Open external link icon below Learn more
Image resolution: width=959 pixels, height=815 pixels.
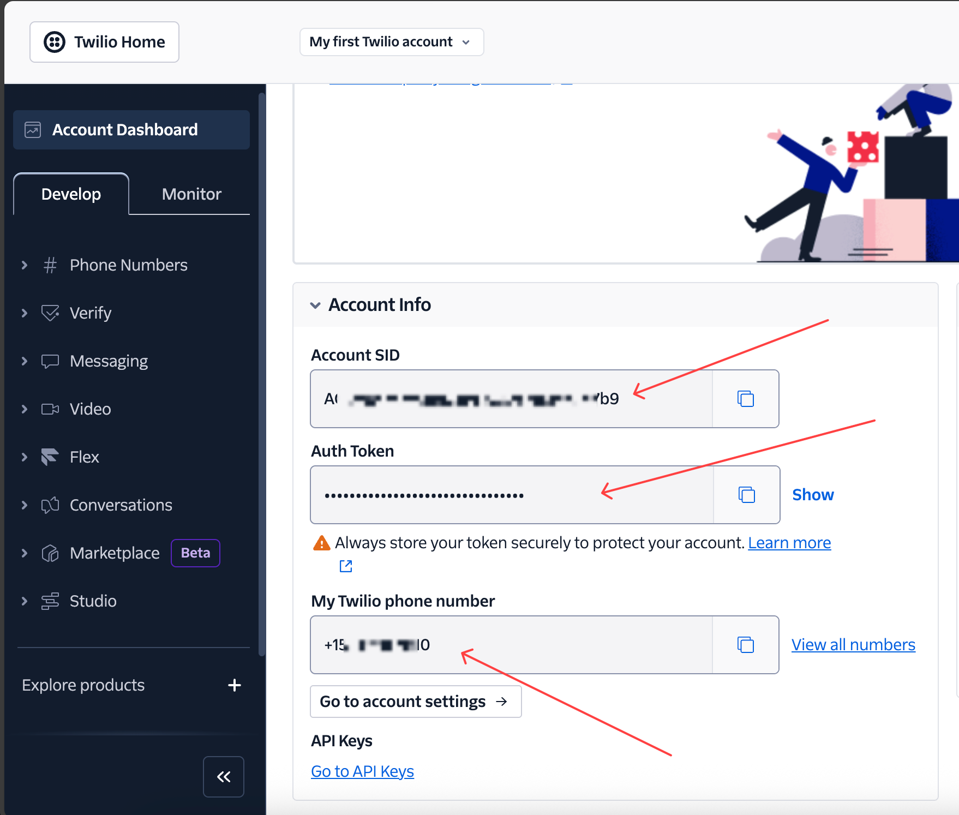pos(346,566)
